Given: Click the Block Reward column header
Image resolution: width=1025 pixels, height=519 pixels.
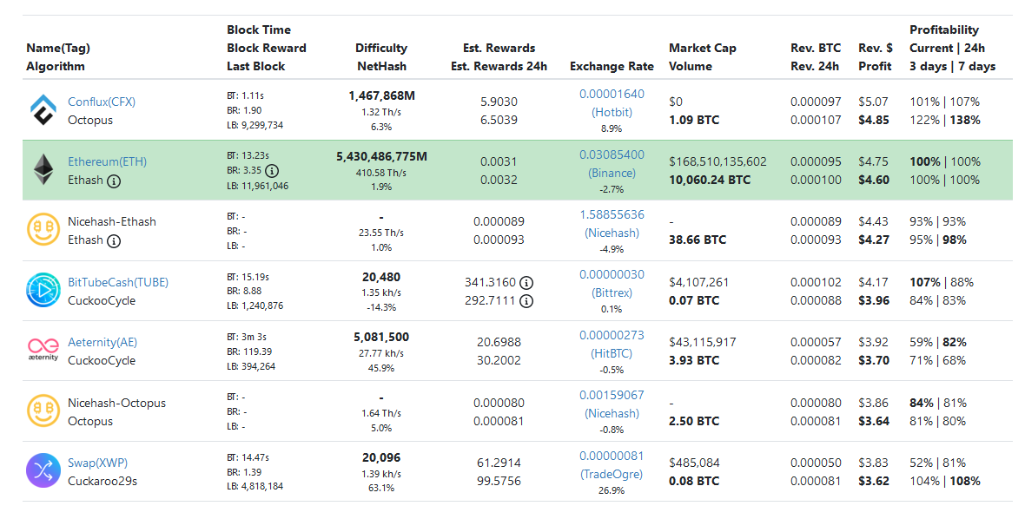Looking at the screenshot, I should (x=267, y=49).
